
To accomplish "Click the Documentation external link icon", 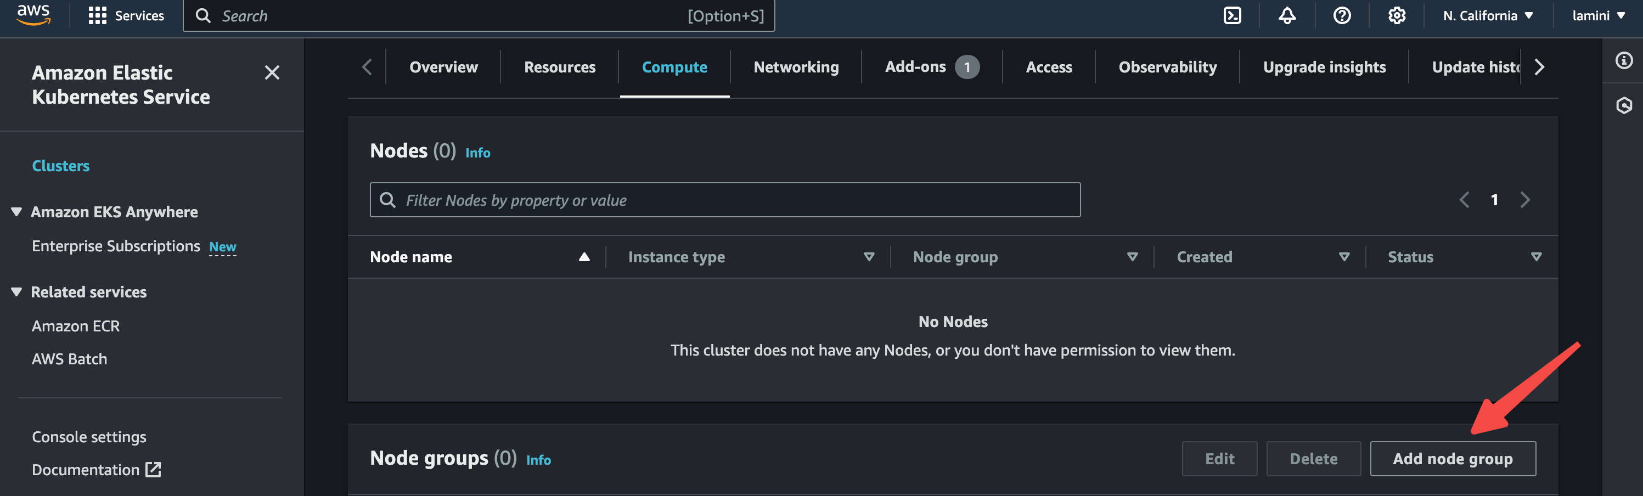I will pos(153,470).
